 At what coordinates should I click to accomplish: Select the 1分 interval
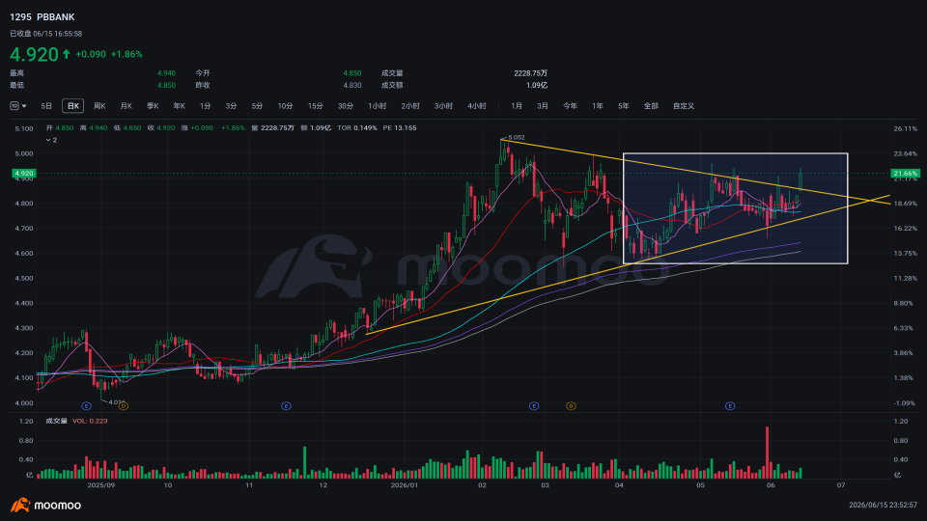[205, 106]
